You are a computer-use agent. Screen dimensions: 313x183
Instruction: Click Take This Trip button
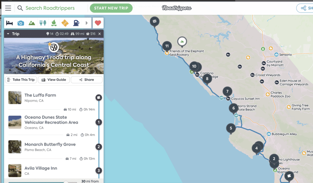21,80
